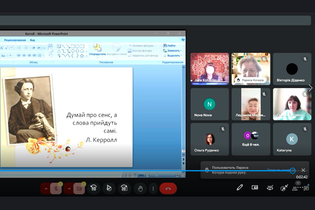Screen dimensions: 315x210
Task: Click the PowerPoint zoom in plus button
Action: (x=177, y=175)
